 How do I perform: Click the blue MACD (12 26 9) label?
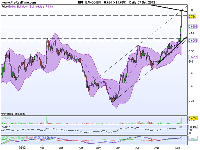coord(43,138)
